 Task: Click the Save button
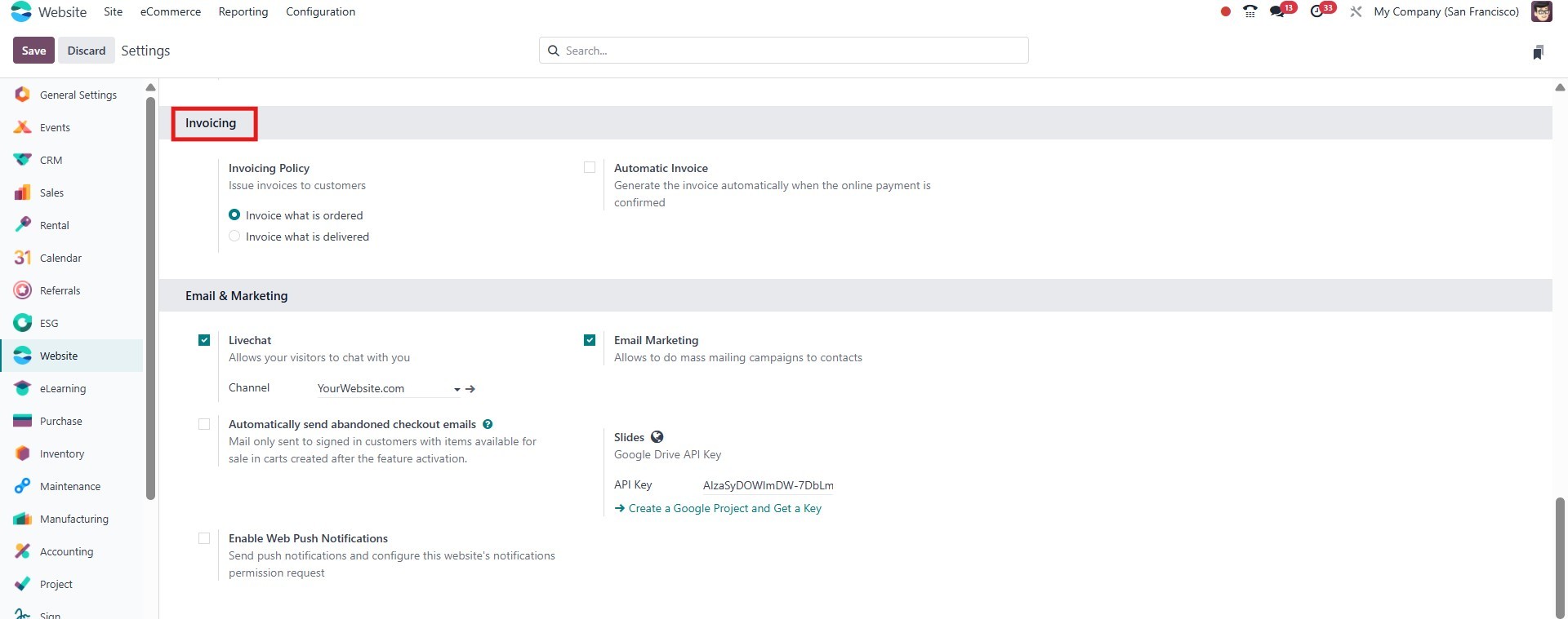point(33,51)
